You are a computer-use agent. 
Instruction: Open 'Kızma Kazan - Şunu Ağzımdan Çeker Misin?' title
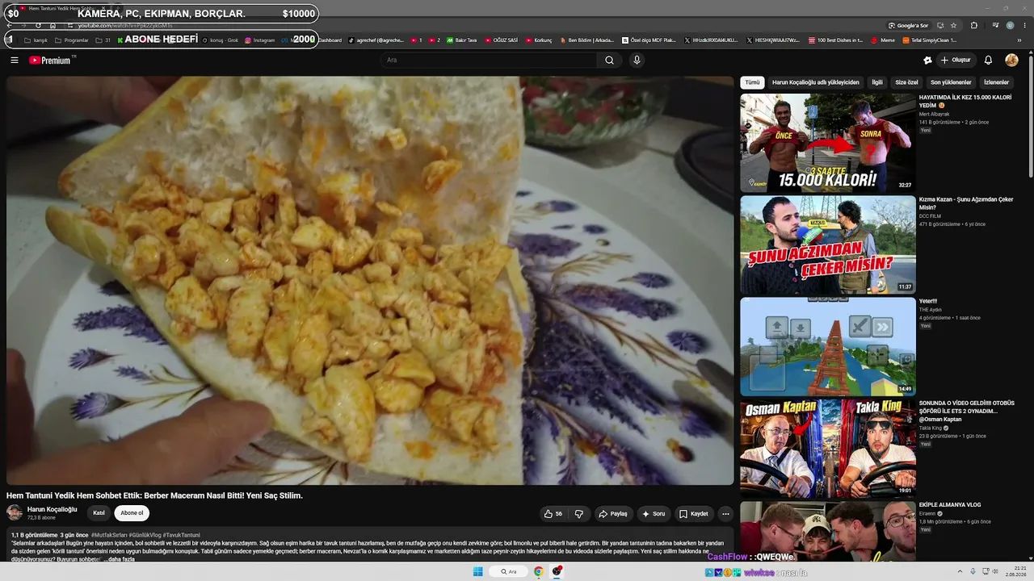[966, 203]
